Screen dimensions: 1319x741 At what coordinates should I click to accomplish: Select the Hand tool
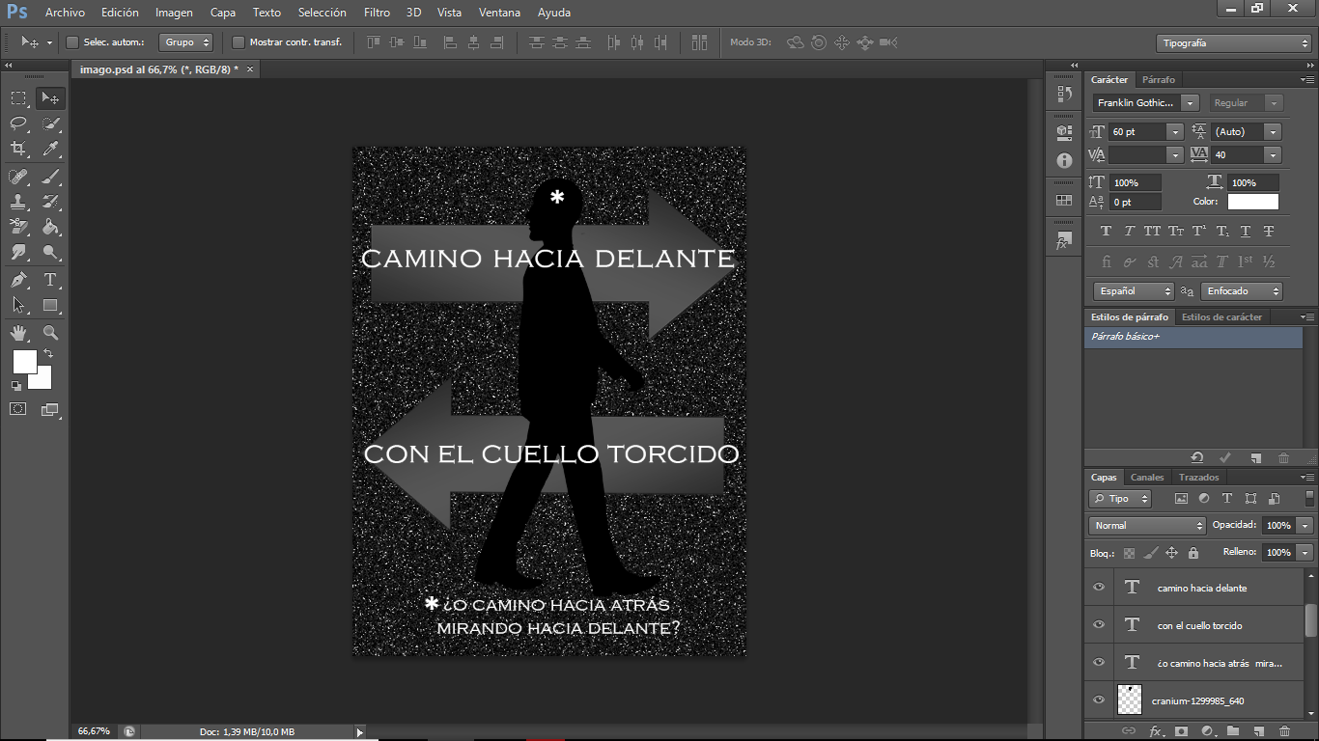click(18, 332)
